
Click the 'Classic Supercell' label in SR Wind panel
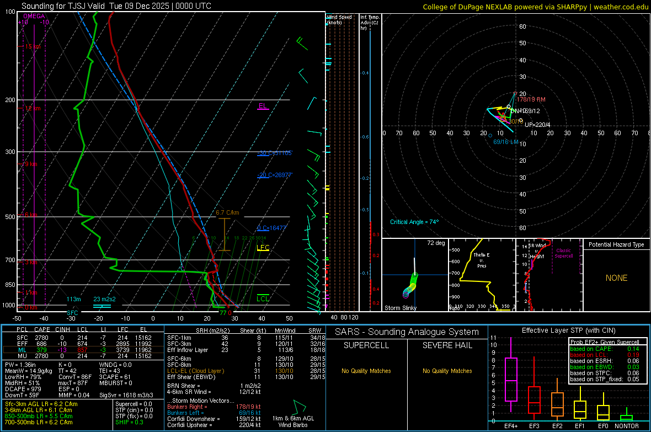tap(563, 253)
